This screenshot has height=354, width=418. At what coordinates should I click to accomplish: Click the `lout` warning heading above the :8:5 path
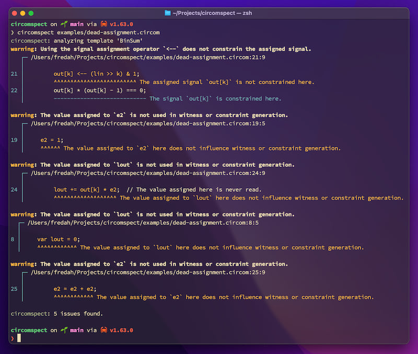[153, 214]
